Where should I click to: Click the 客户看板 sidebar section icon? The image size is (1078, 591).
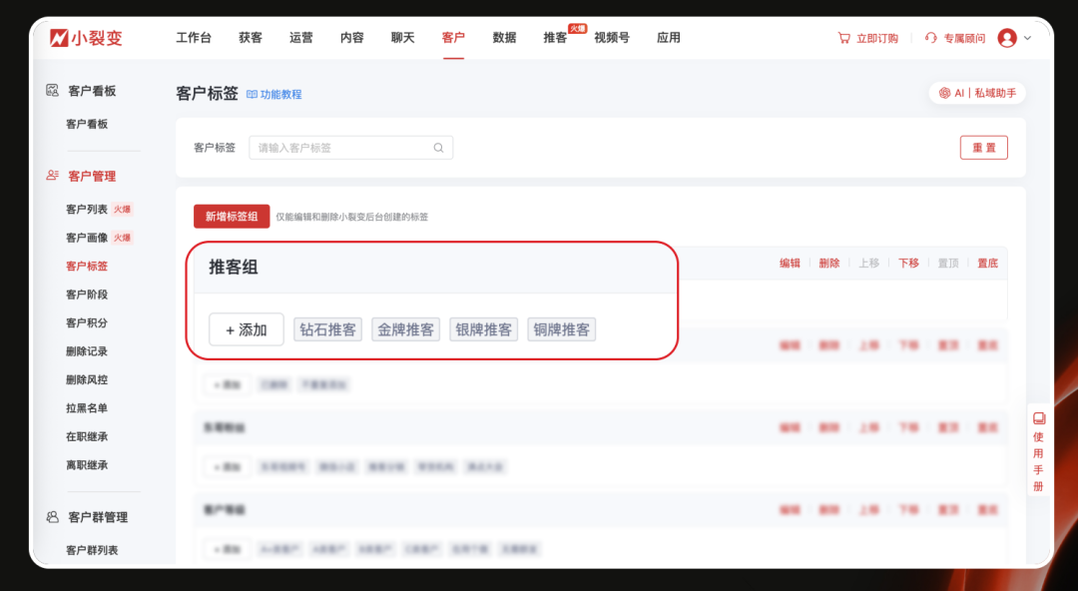(52, 91)
